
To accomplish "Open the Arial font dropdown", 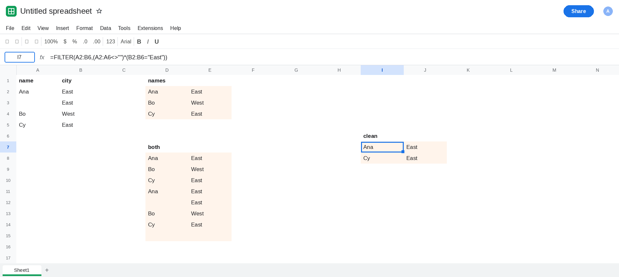I will (x=126, y=42).
